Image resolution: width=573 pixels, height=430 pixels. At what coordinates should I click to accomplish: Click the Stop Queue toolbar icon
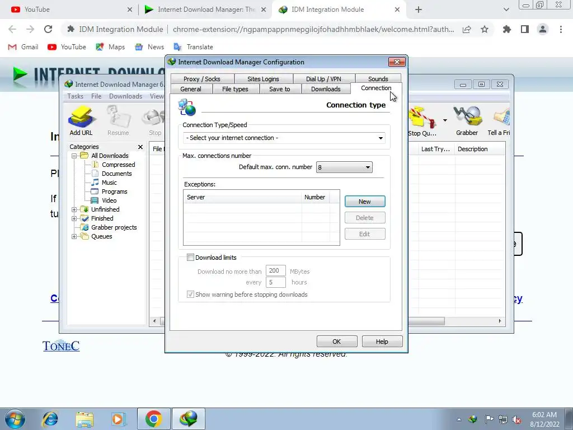click(422, 121)
